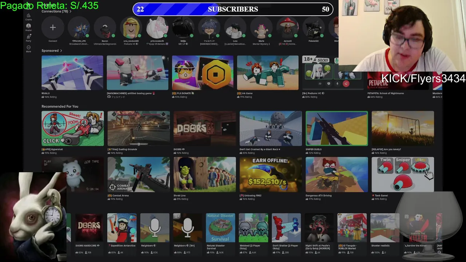Viewport: 466px width, 262px height.
Task: Open princesakori5's connection avatar
Action: 157,28
